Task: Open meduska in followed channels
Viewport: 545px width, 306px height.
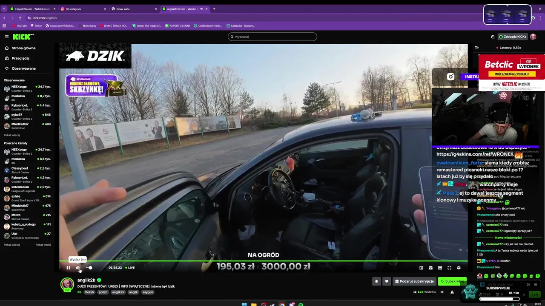Action: tap(27, 98)
